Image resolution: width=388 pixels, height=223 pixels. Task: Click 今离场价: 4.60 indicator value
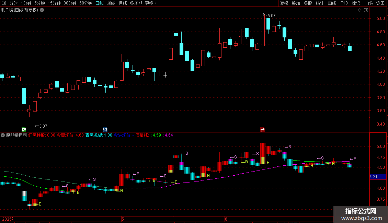point(70,135)
